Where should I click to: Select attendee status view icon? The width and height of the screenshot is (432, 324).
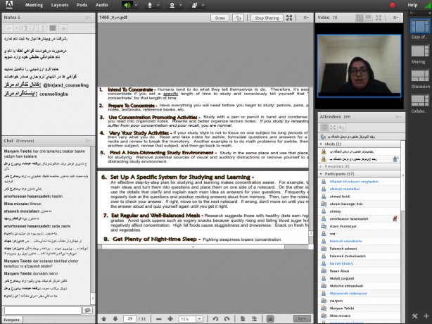pyautogui.click(x=341, y=127)
